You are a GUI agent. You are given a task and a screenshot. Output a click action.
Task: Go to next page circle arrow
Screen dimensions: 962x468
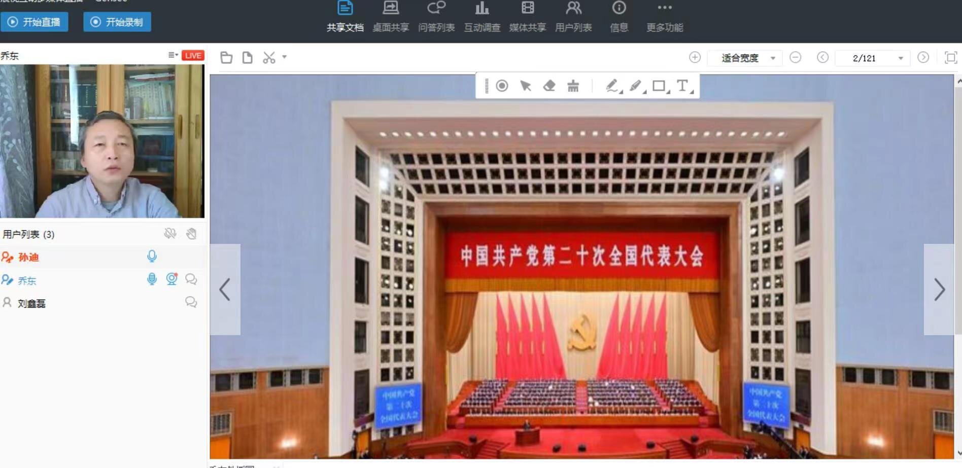click(923, 57)
